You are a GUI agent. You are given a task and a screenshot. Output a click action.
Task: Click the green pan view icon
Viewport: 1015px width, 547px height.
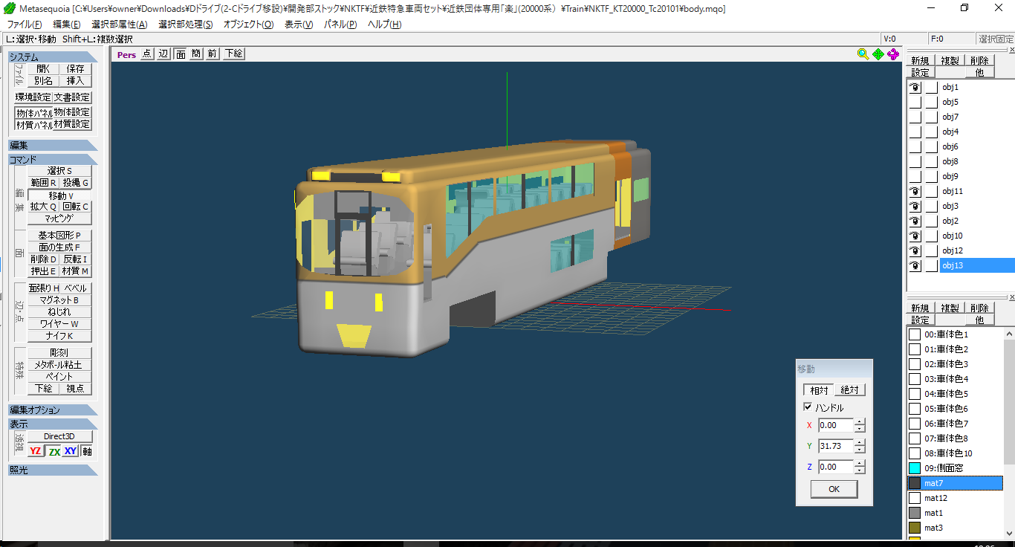[x=878, y=54]
